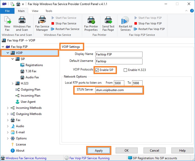Click quick access fax machine icon
This screenshot has height=161, width=195.
coord(4,4)
